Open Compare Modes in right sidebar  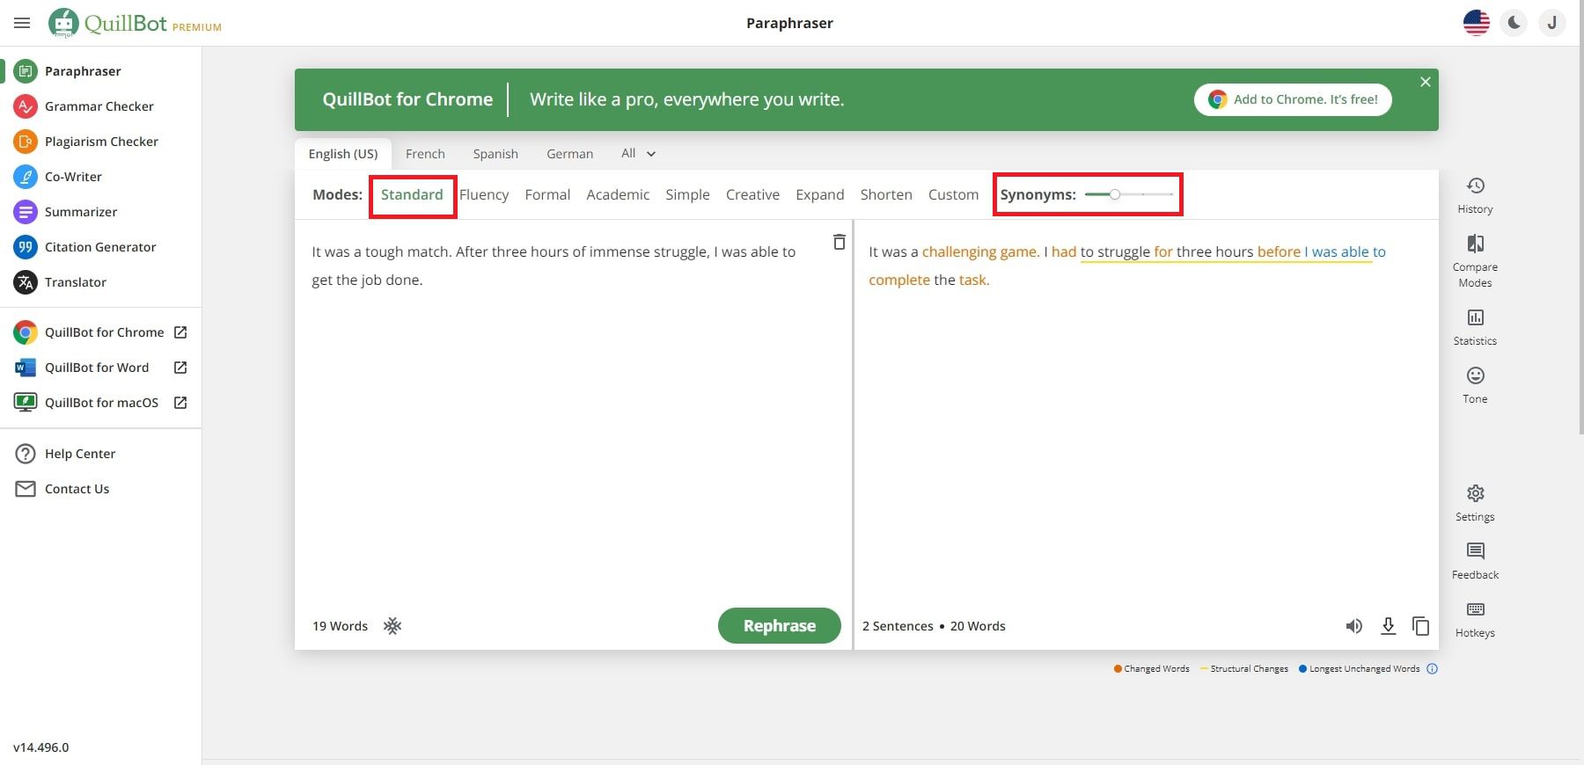point(1475,244)
